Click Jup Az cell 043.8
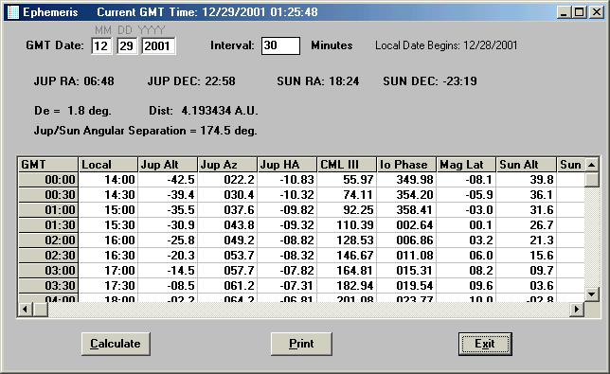This screenshot has width=610, height=374. click(227, 225)
